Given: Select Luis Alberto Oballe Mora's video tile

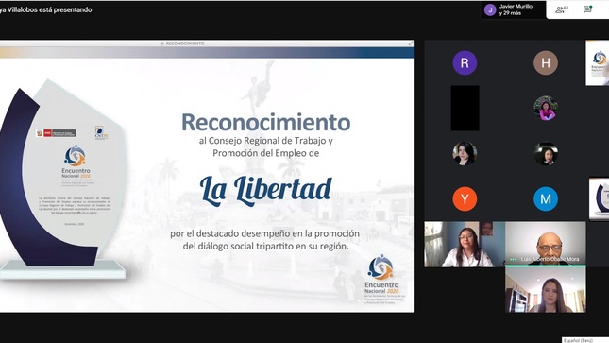Looking at the screenshot, I should point(546,244).
